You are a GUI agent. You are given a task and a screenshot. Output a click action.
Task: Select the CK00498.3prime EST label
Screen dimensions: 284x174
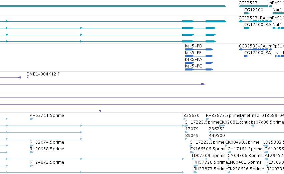point(242,142)
